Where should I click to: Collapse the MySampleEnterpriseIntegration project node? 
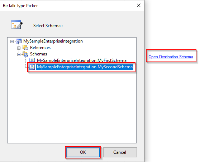12,41
